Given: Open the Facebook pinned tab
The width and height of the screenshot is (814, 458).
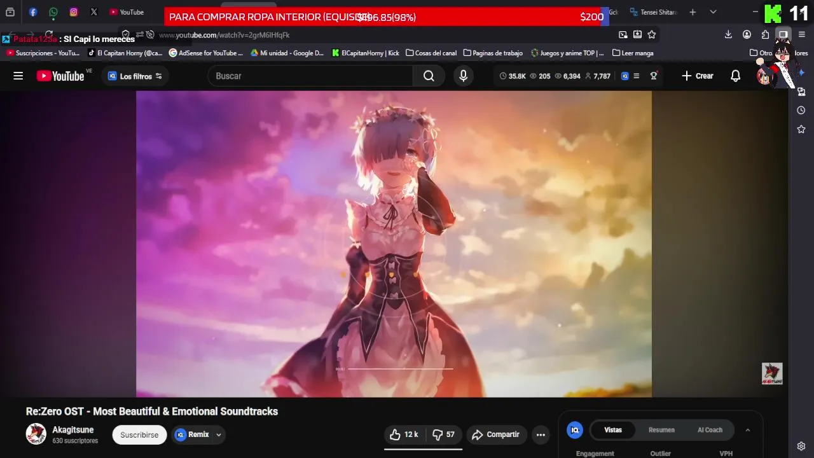Looking at the screenshot, I should [33, 12].
